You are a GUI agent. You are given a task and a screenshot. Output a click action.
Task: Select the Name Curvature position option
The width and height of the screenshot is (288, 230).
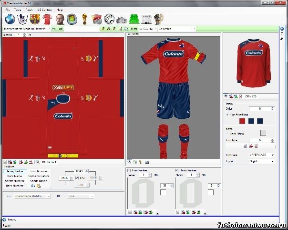click(39, 176)
